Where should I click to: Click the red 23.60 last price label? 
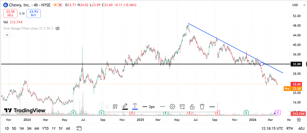(297, 84)
